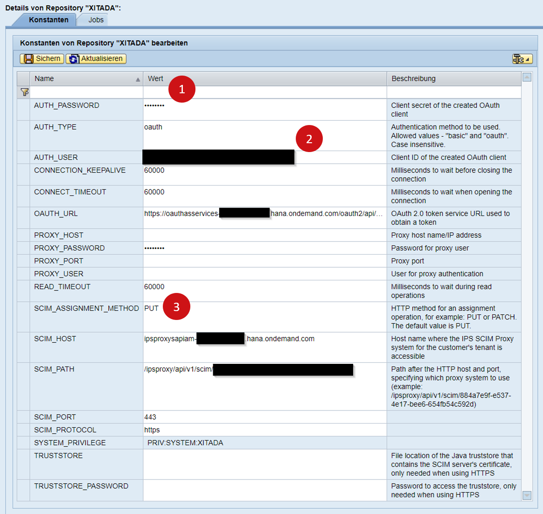Select the OAUTH_URL name cell
The image size is (543, 514).
[86, 218]
